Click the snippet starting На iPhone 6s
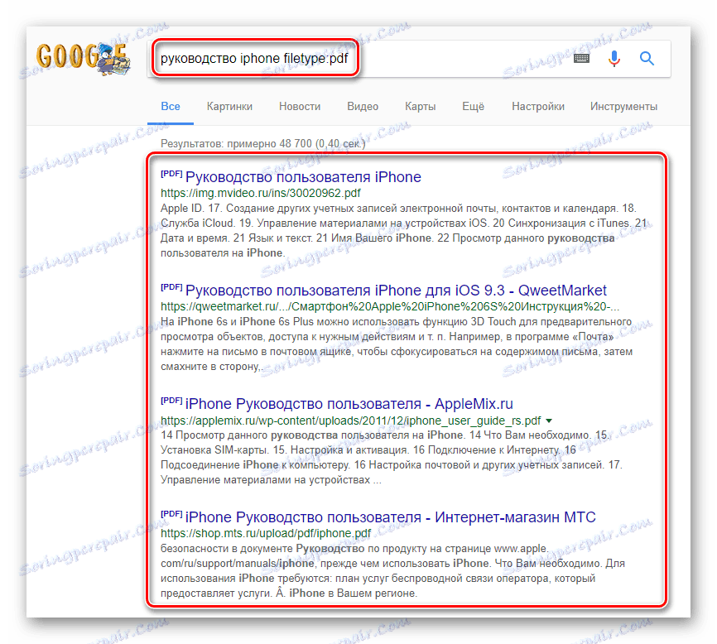This screenshot has height=644, width=717. (397, 344)
